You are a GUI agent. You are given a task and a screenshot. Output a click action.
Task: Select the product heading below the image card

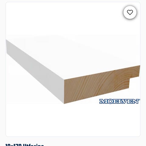(25, 145)
